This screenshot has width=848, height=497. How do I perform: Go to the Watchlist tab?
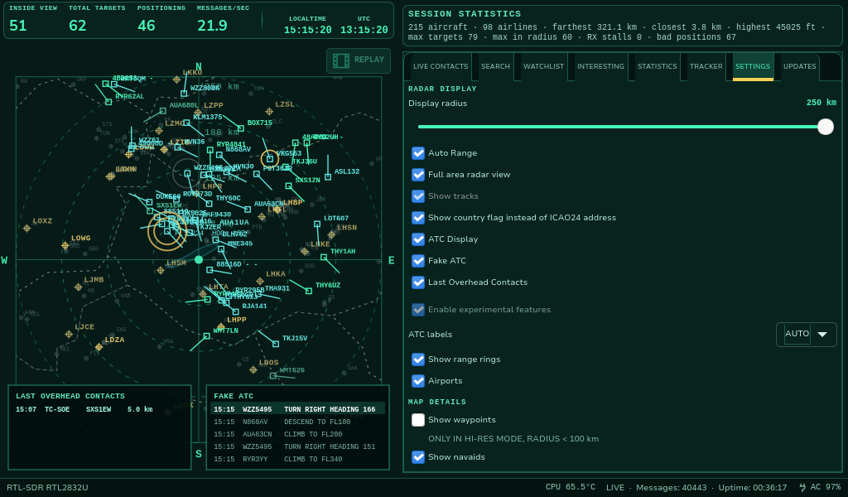point(543,66)
